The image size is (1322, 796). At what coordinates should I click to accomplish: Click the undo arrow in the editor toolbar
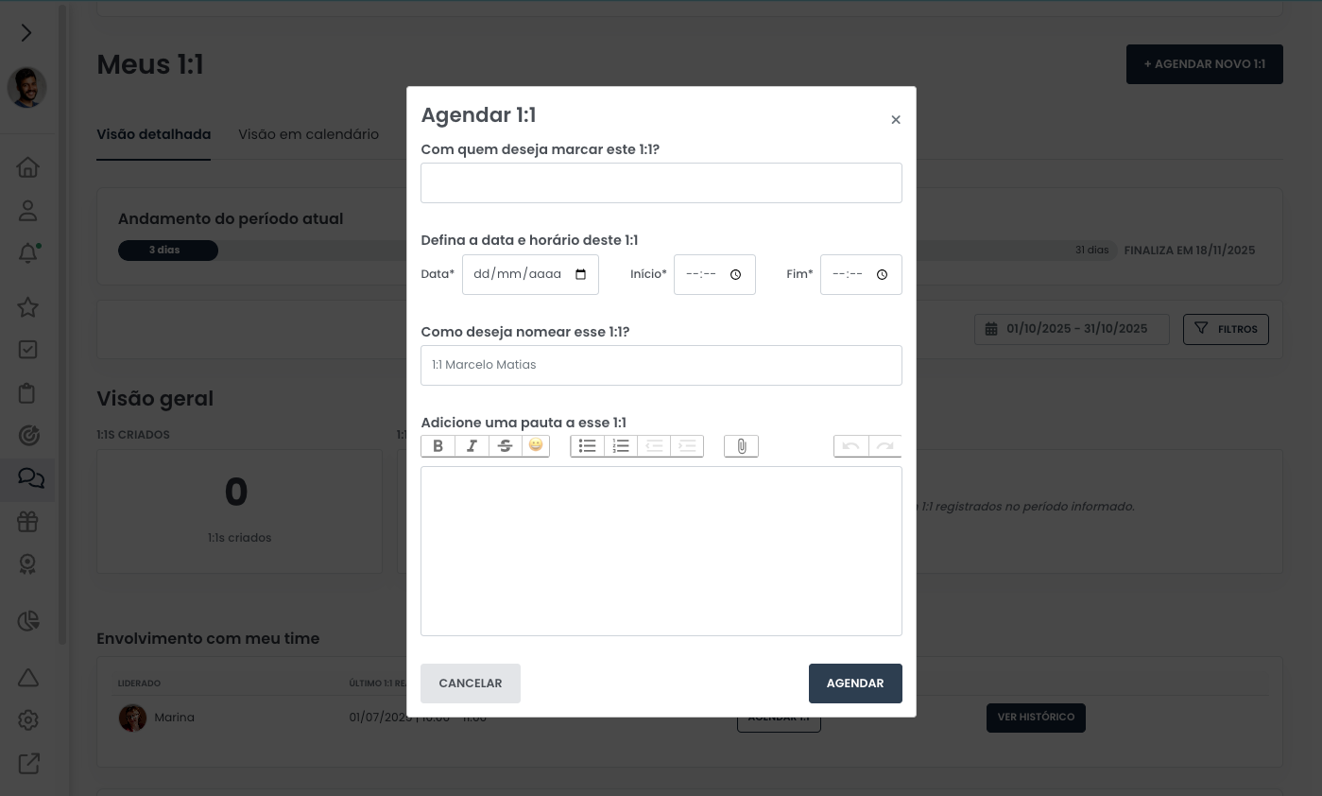[x=850, y=446]
